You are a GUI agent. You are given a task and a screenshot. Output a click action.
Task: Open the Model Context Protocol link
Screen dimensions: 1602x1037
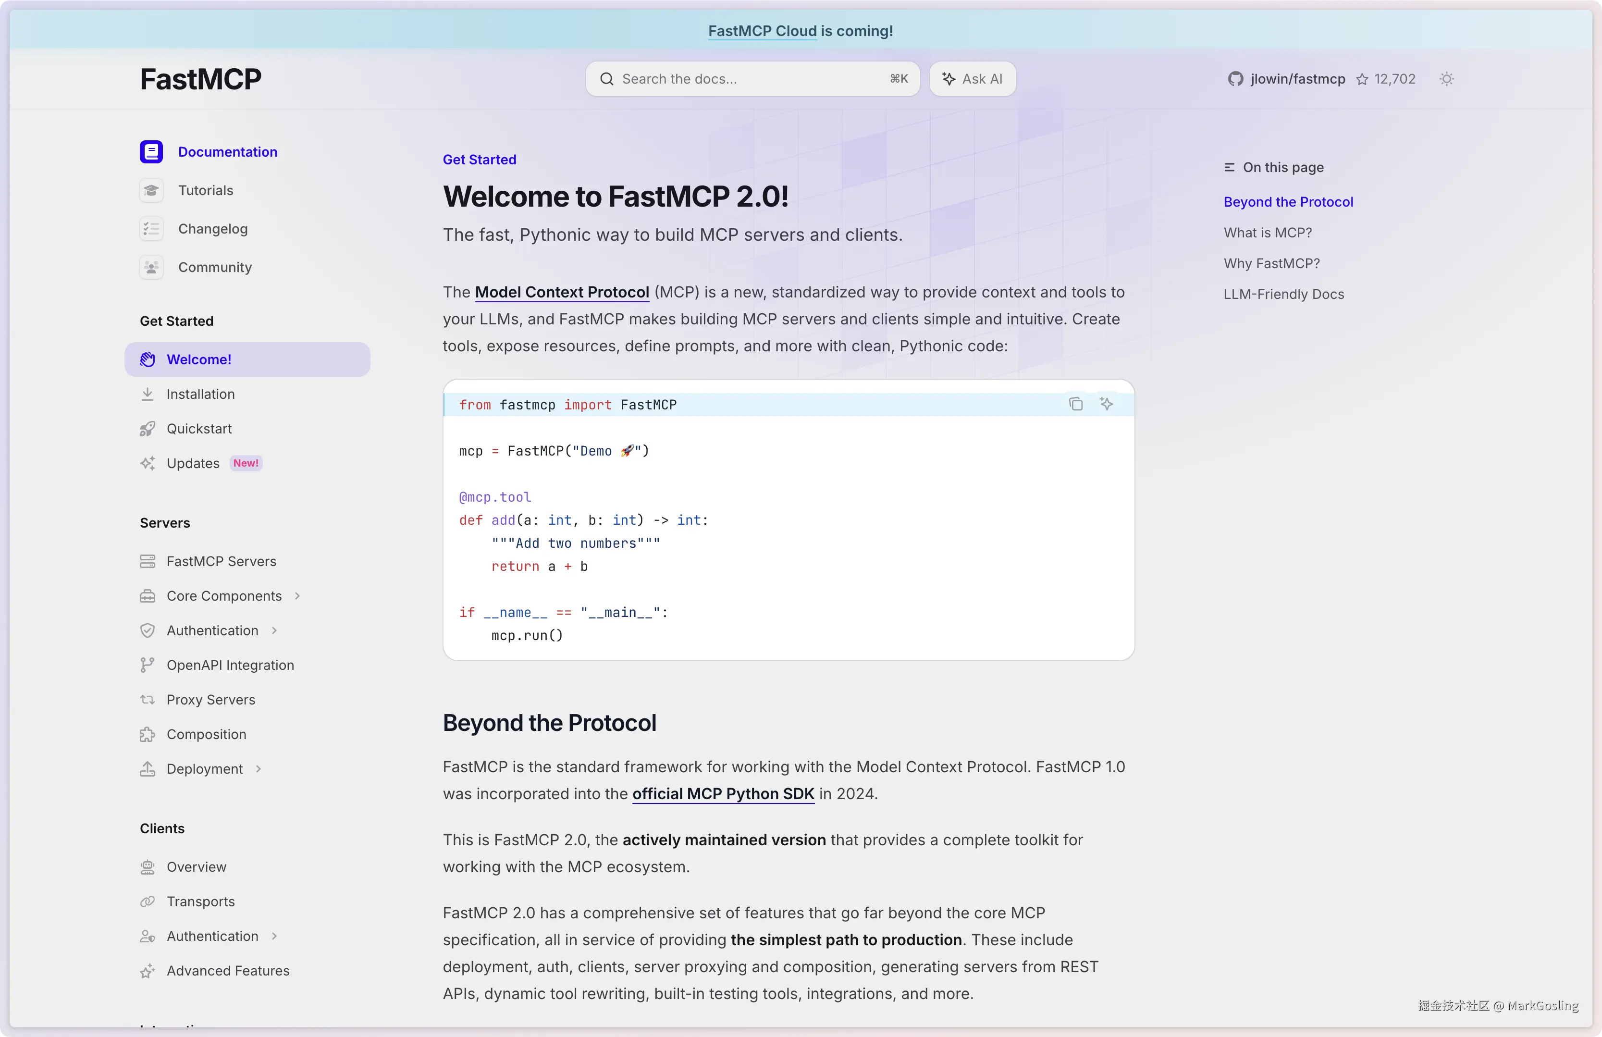click(x=562, y=292)
